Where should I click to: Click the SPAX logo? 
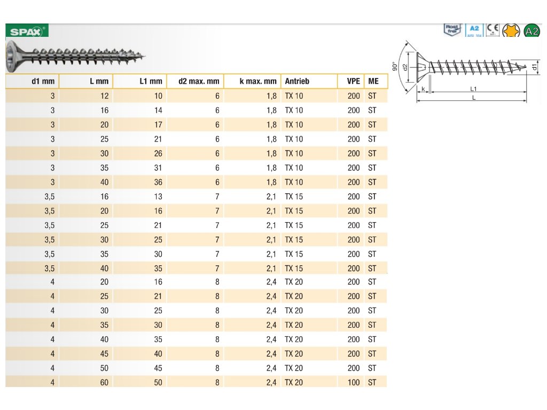click(27, 30)
